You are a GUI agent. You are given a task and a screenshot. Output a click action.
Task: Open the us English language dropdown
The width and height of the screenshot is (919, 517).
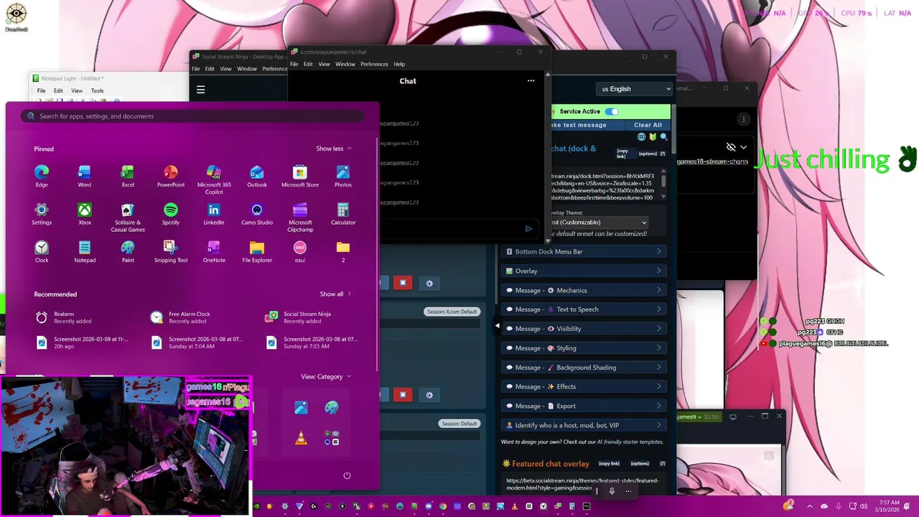click(x=634, y=89)
